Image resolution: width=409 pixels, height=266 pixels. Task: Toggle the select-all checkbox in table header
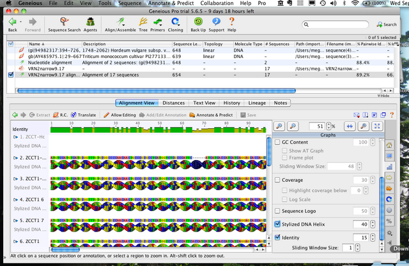tap(11, 44)
